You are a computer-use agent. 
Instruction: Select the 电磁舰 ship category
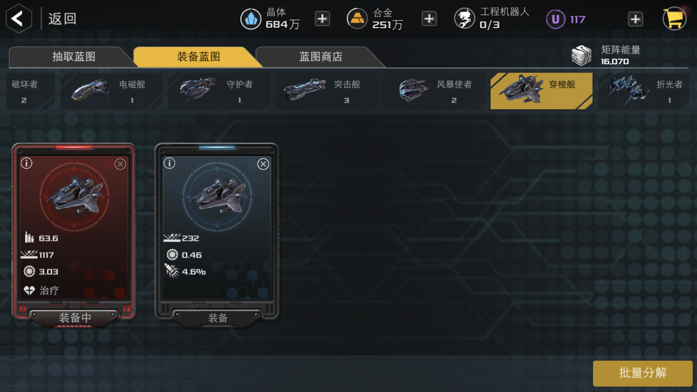[x=111, y=91]
